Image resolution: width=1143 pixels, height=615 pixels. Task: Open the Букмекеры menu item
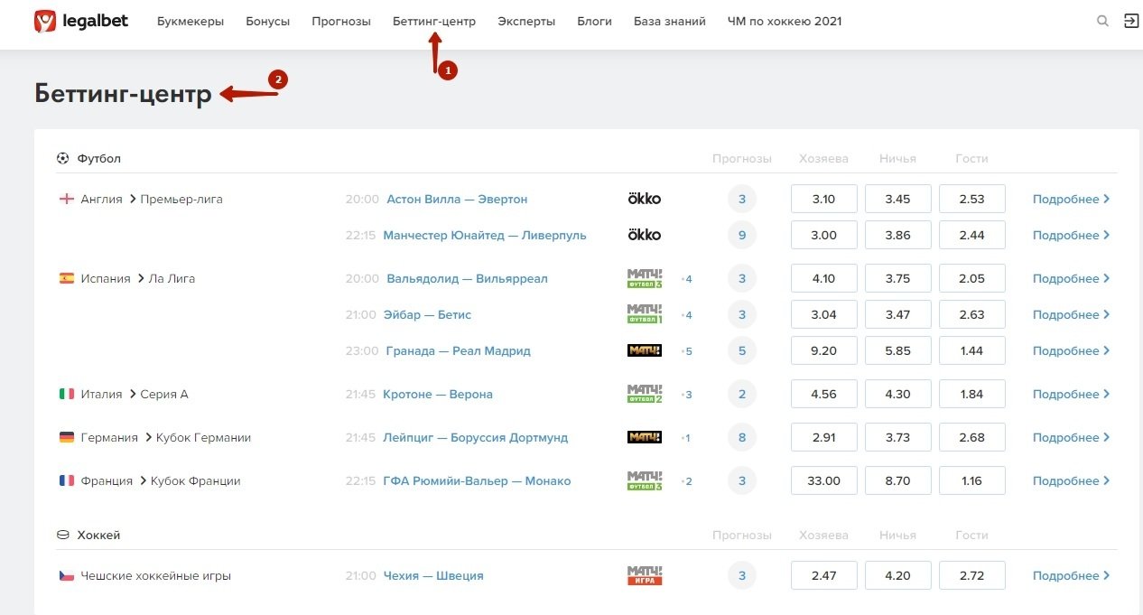point(190,22)
